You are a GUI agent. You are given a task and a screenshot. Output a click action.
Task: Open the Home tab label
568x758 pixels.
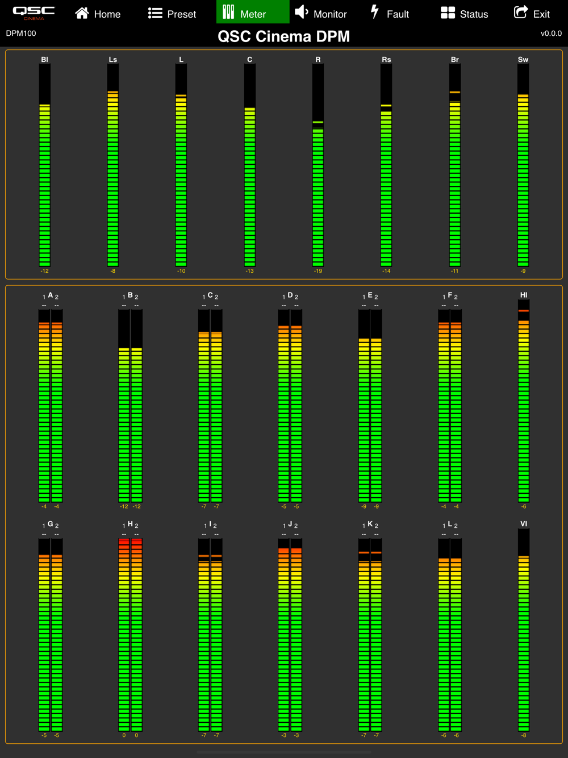coord(107,14)
